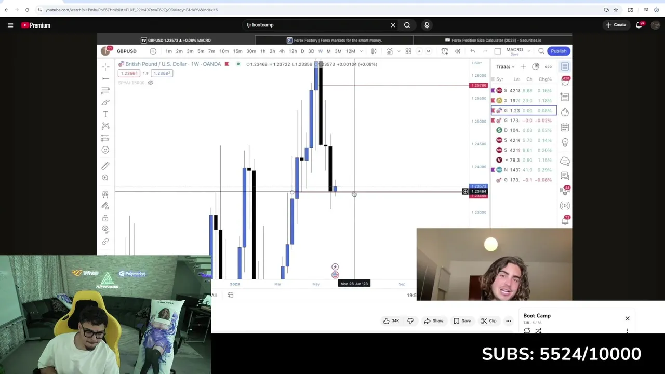This screenshot has width=665, height=374.
Task: Add symbol to watchlist plus icon
Action: pyautogui.click(x=523, y=66)
